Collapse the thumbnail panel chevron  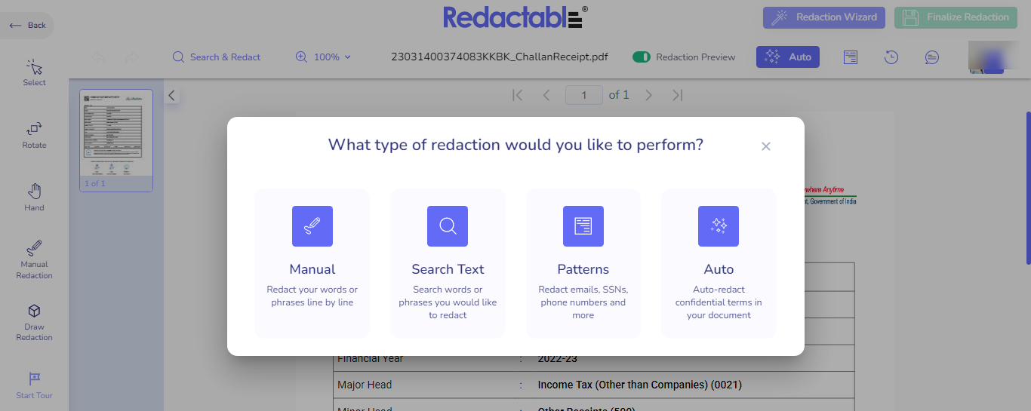[172, 96]
